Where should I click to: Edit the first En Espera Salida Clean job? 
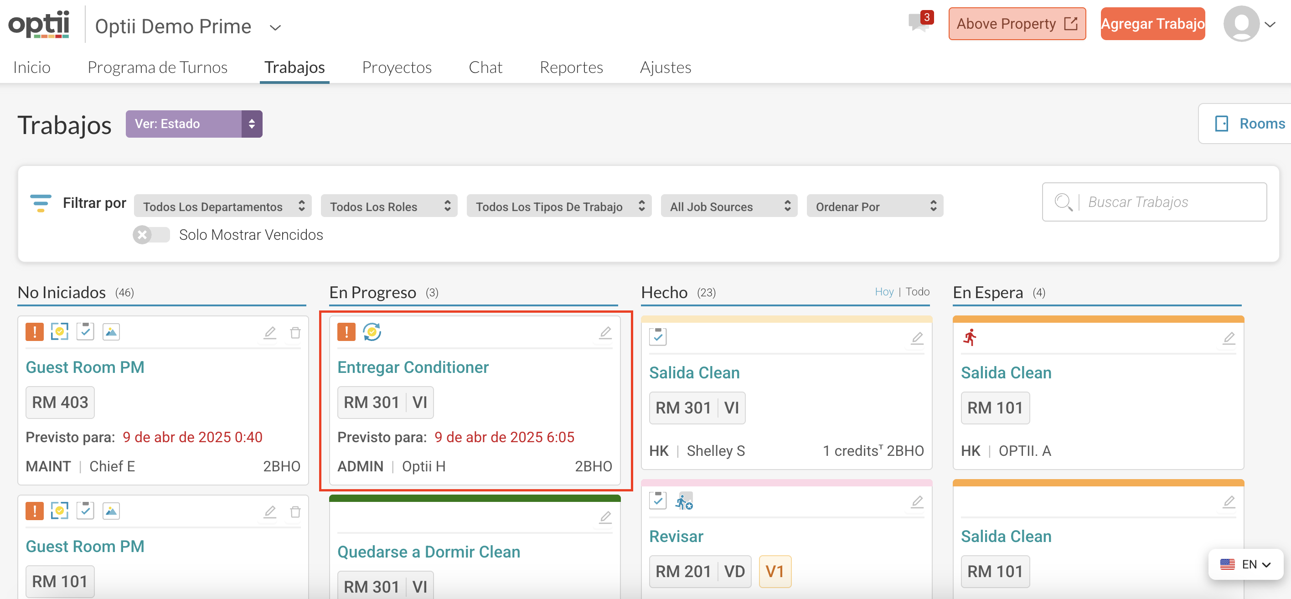click(1229, 338)
